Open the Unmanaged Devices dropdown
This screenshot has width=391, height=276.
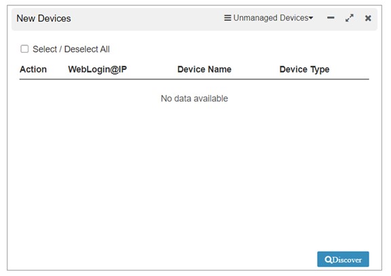269,18
